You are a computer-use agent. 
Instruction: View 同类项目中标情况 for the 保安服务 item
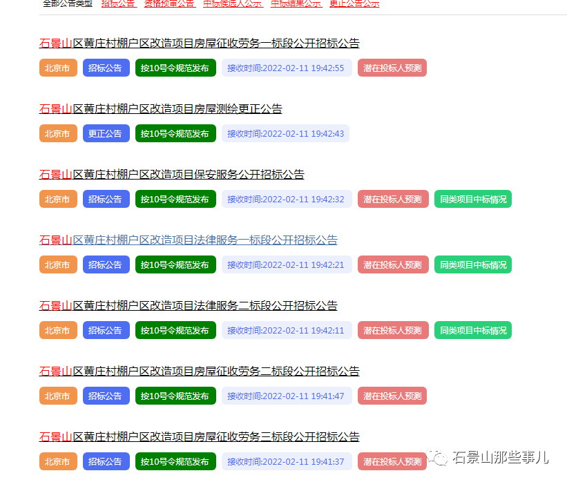click(472, 199)
